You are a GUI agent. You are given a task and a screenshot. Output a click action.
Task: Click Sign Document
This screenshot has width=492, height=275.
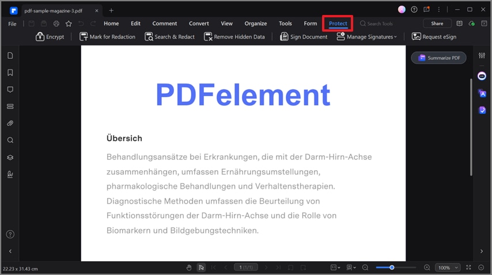pyautogui.click(x=304, y=37)
